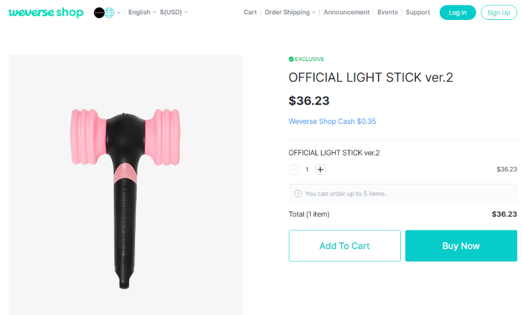Increase quantity with the plus button

click(x=321, y=170)
